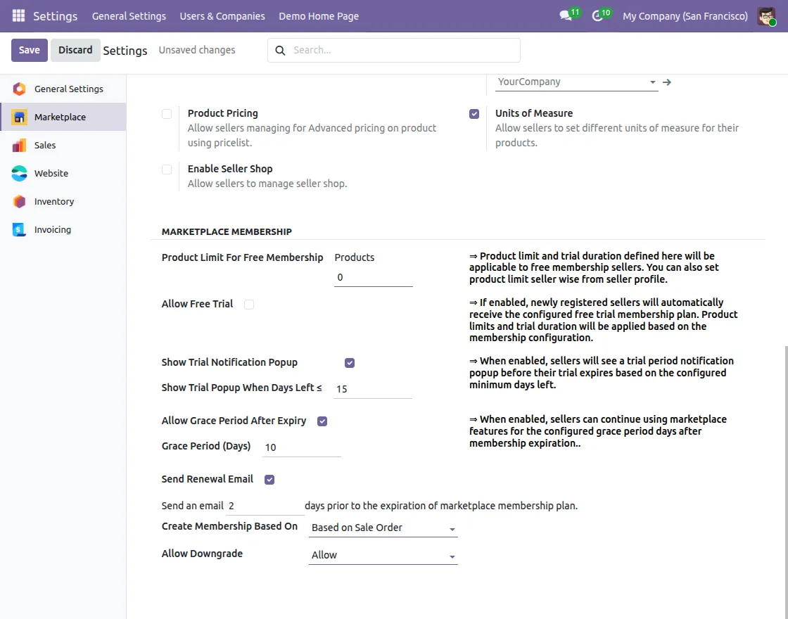Click the search magnifier icon
This screenshot has height=619, width=788.
[281, 50]
